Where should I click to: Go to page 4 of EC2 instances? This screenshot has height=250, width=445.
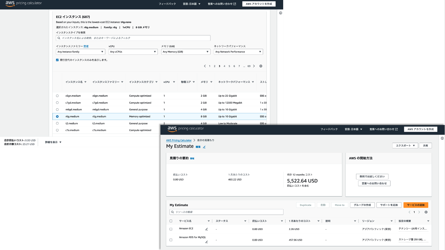pos(224,66)
